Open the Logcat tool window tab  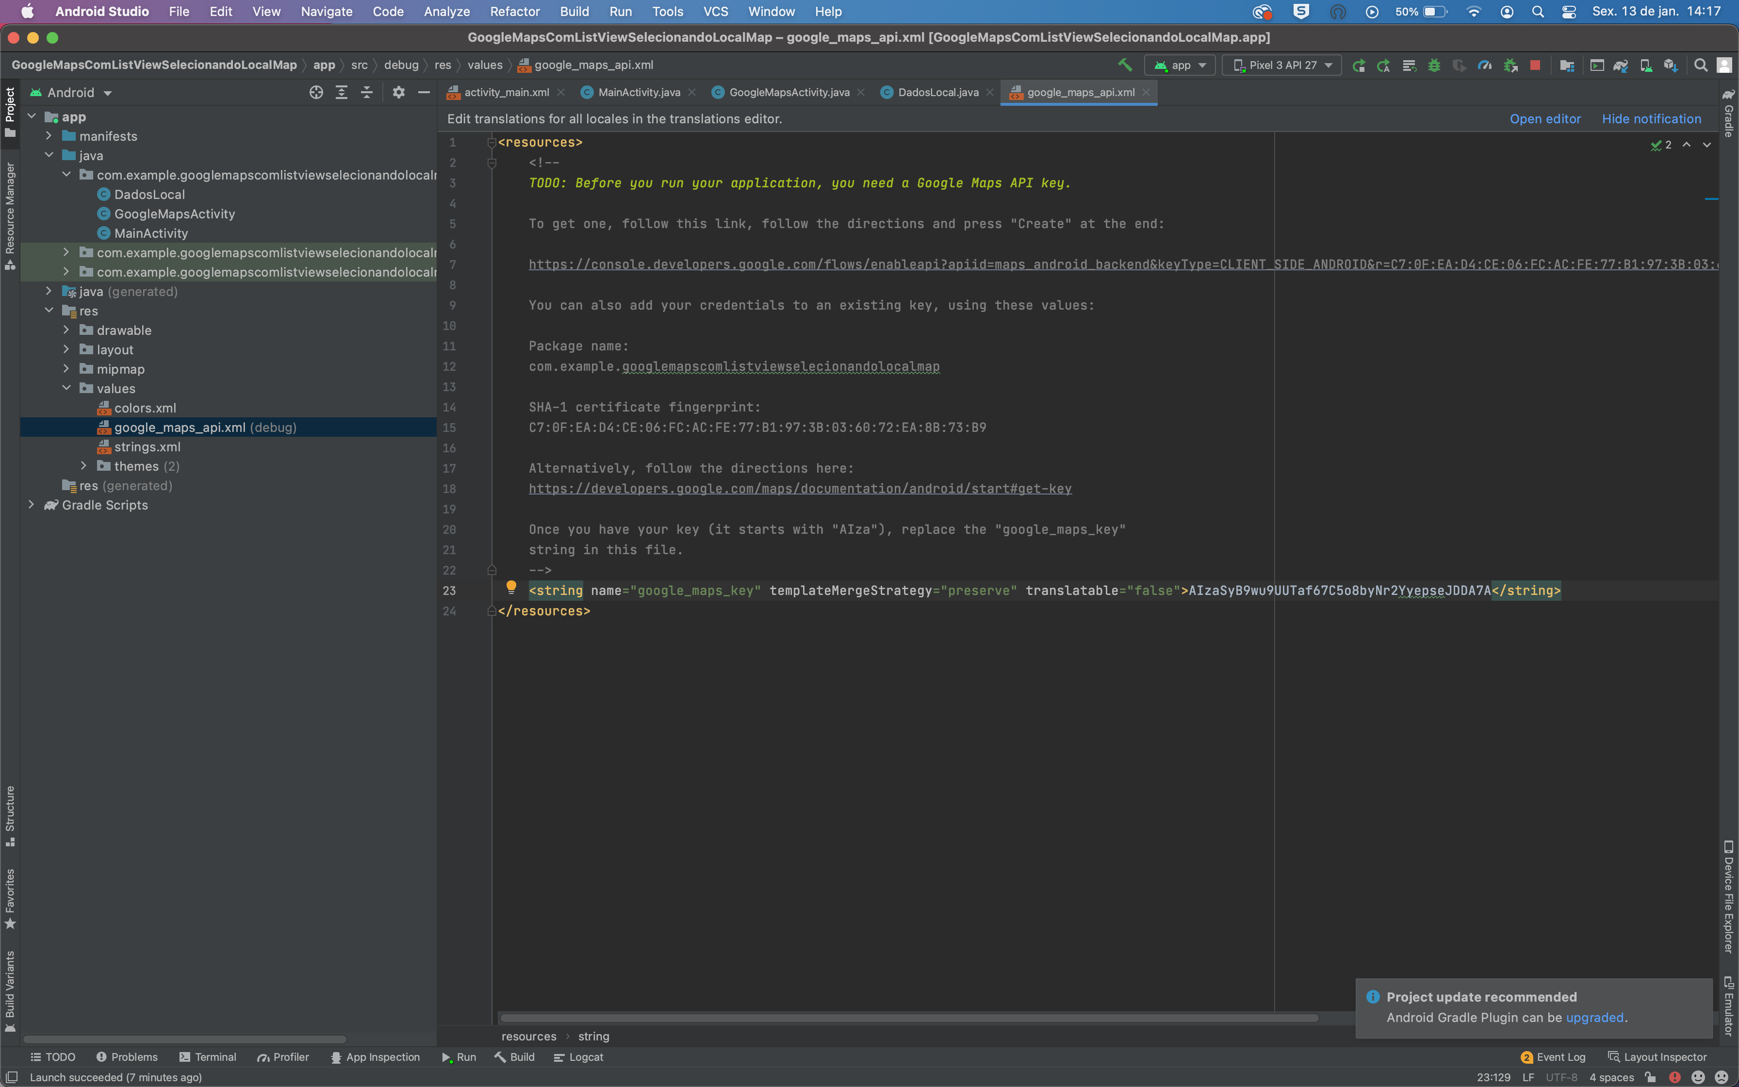pos(578,1057)
